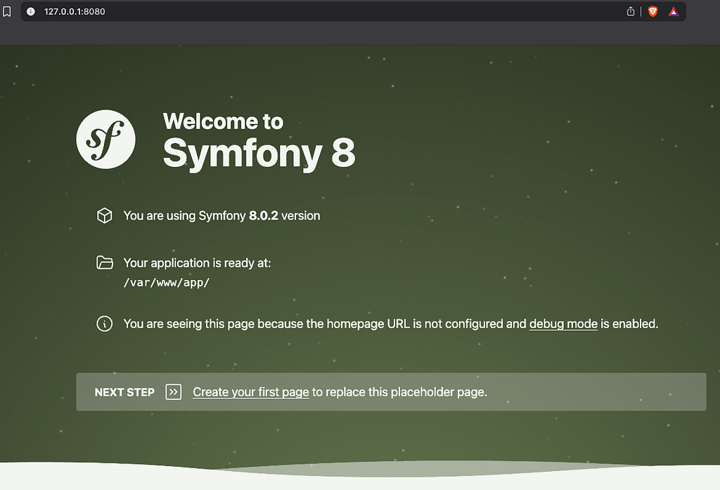Open the debug mode link
720x490 pixels.
pyautogui.click(x=563, y=324)
